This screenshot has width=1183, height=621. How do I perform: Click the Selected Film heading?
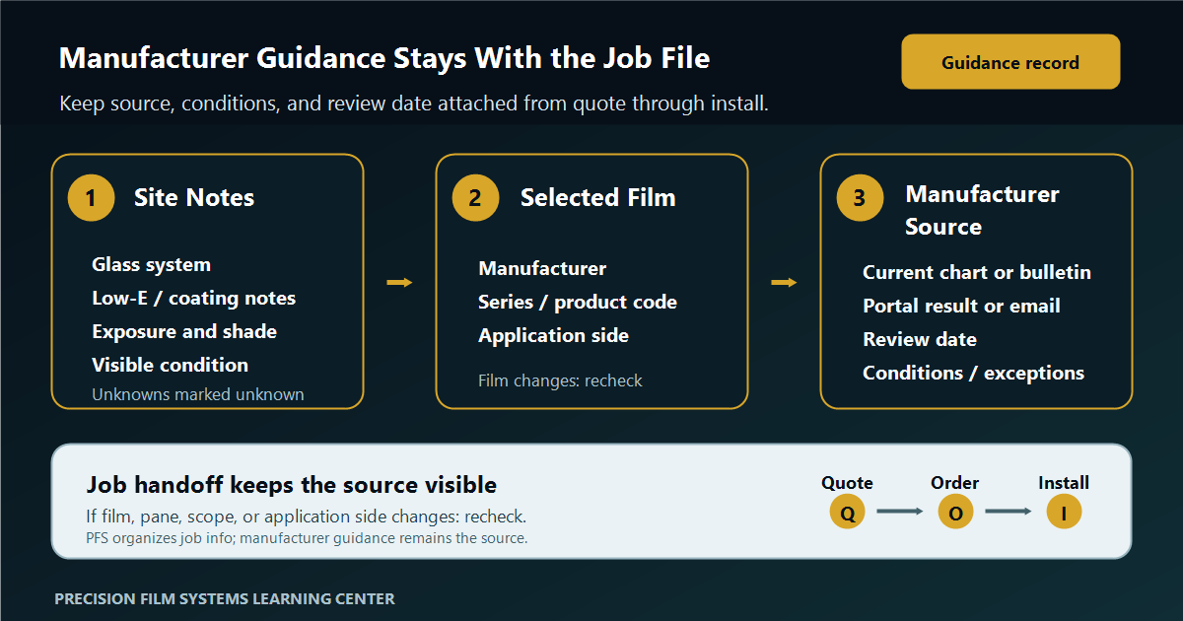[598, 198]
